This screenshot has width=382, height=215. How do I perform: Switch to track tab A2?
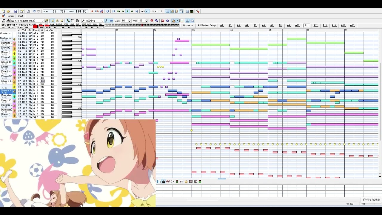point(230,25)
